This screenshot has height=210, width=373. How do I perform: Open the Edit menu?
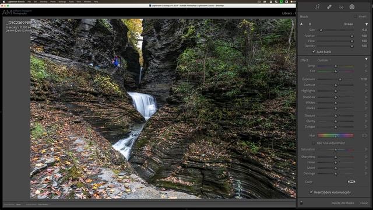pyautogui.click(x=36, y=2)
